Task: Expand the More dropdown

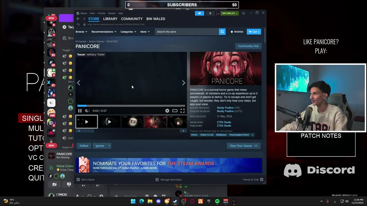Action: point(145,32)
